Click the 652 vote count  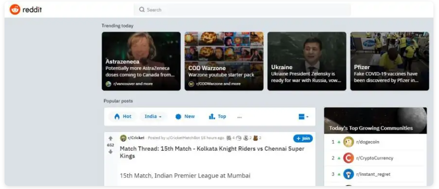pos(111,145)
